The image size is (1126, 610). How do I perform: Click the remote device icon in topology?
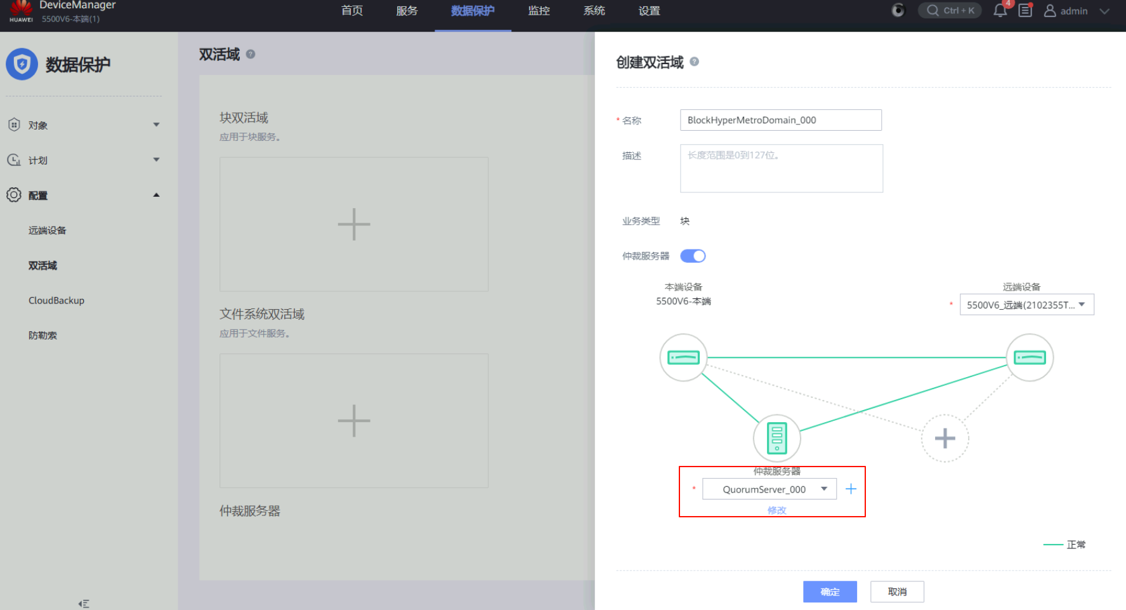[1030, 357]
